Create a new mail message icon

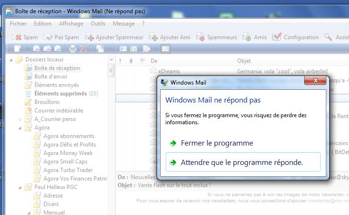click(17, 48)
